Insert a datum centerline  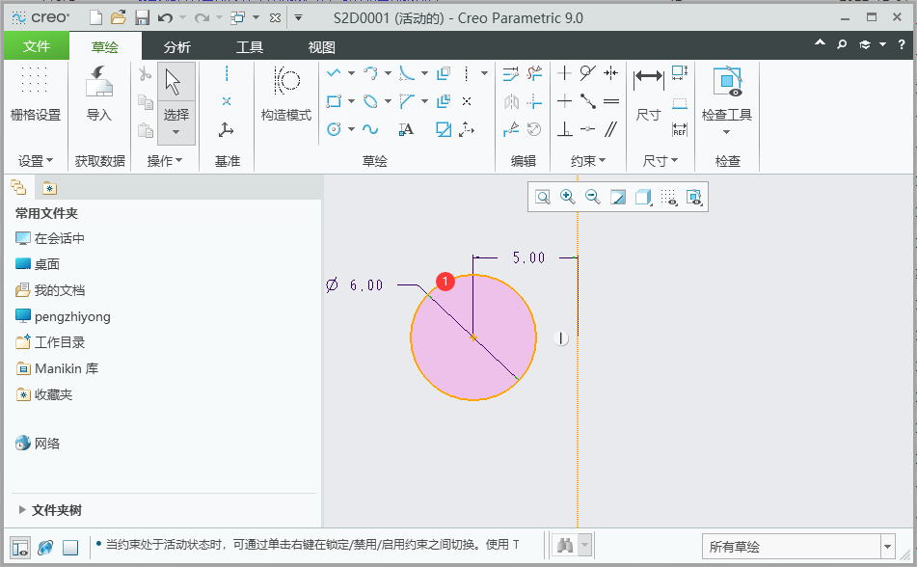[x=227, y=73]
